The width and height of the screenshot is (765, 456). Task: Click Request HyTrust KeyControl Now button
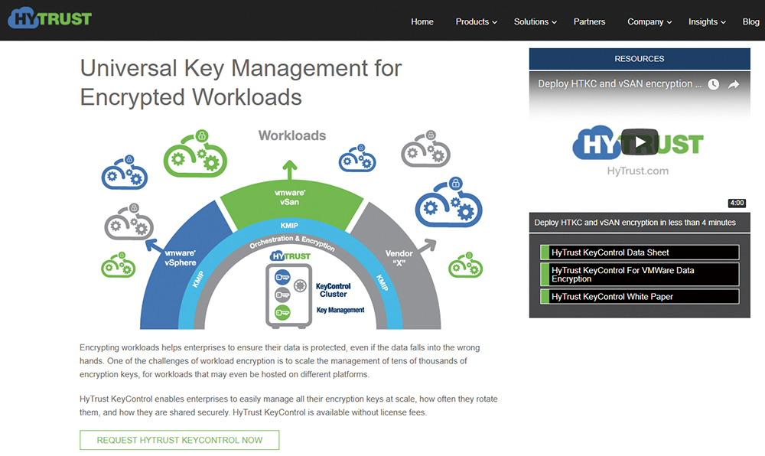pyautogui.click(x=180, y=440)
